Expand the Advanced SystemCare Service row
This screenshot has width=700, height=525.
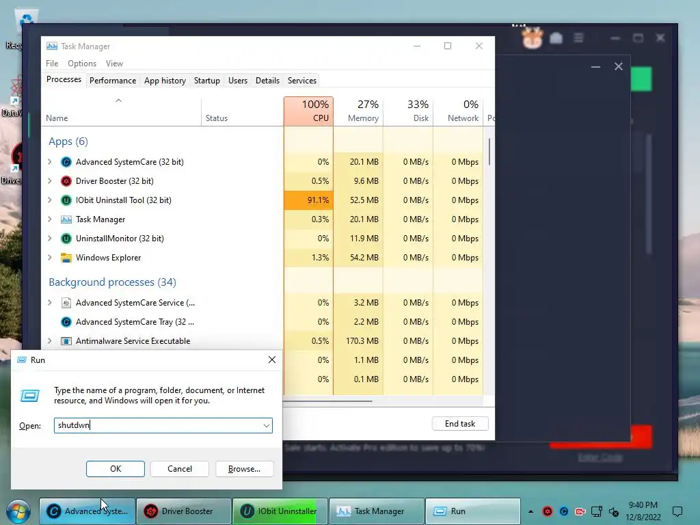(x=49, y=303)
